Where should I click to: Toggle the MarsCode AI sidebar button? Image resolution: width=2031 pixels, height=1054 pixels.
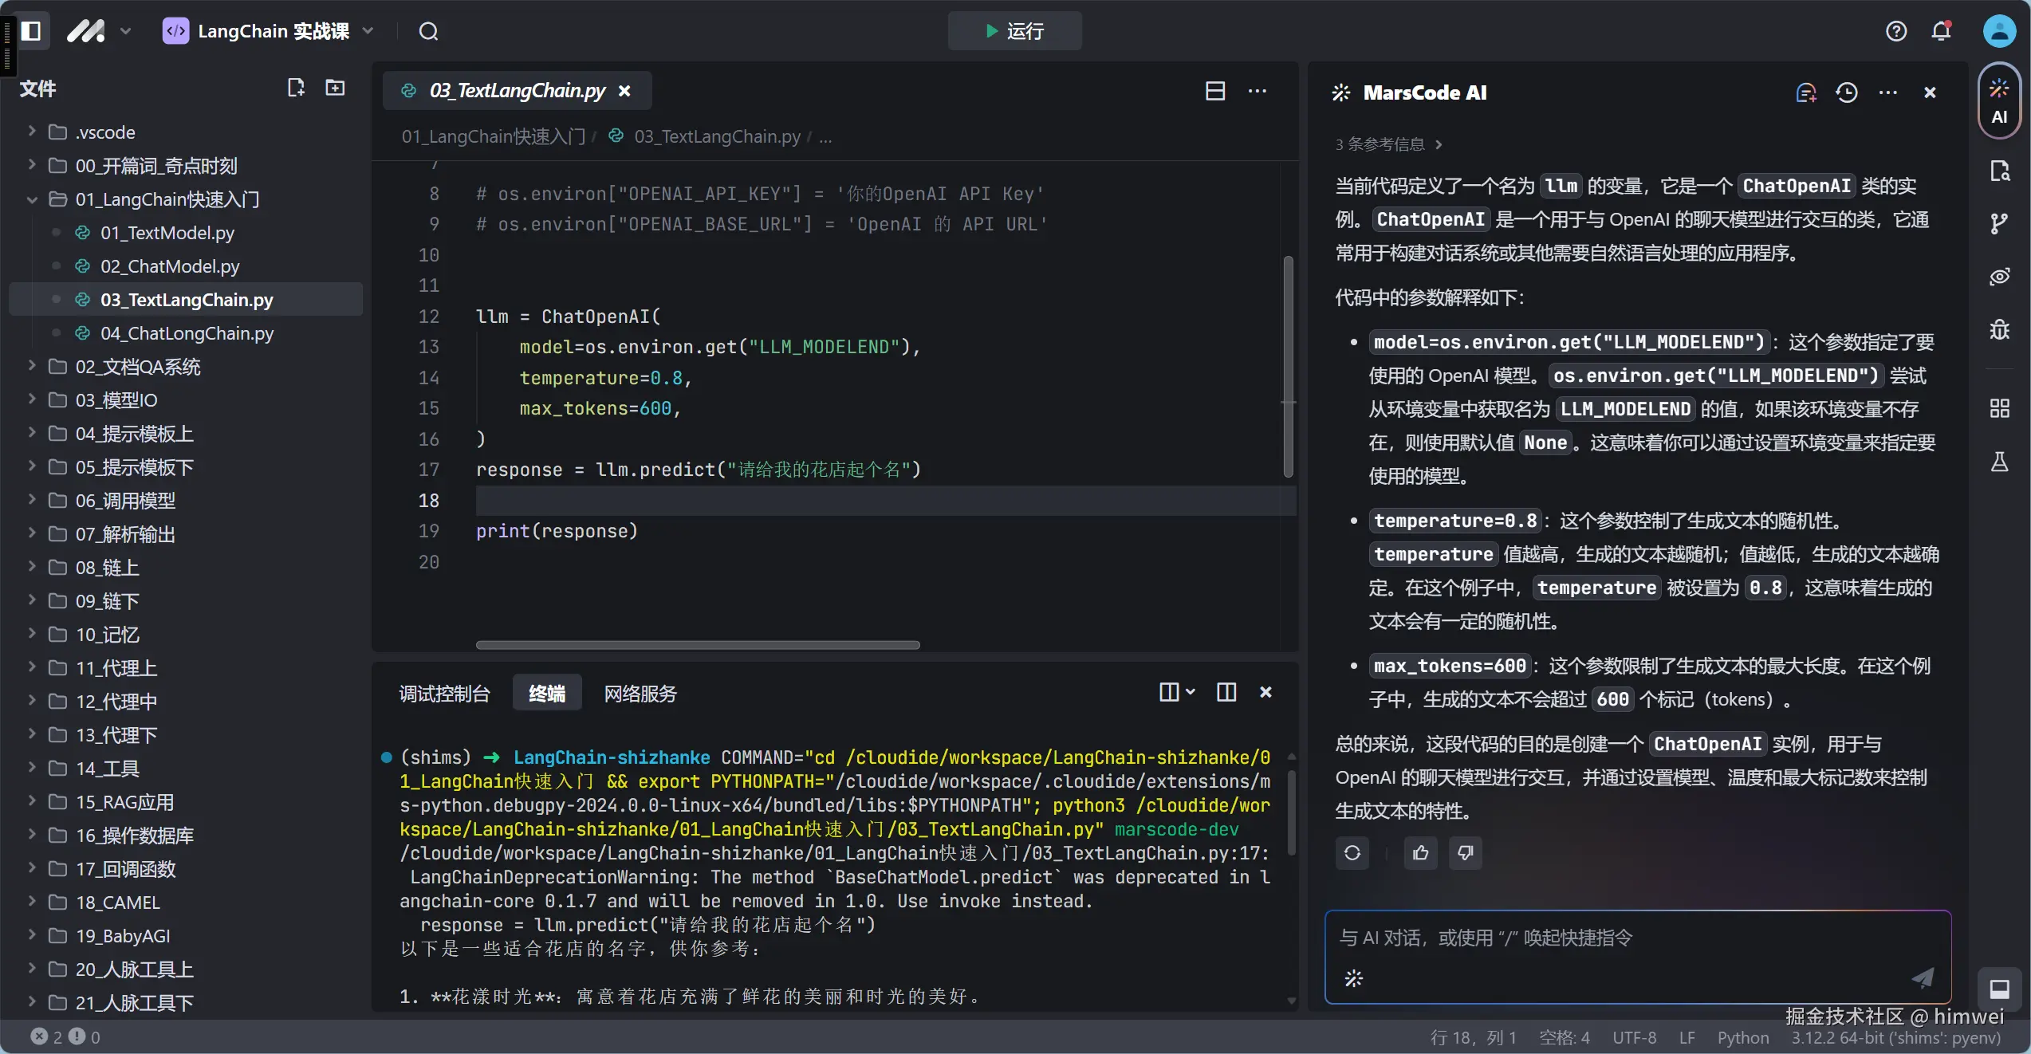pos(1999,100)
